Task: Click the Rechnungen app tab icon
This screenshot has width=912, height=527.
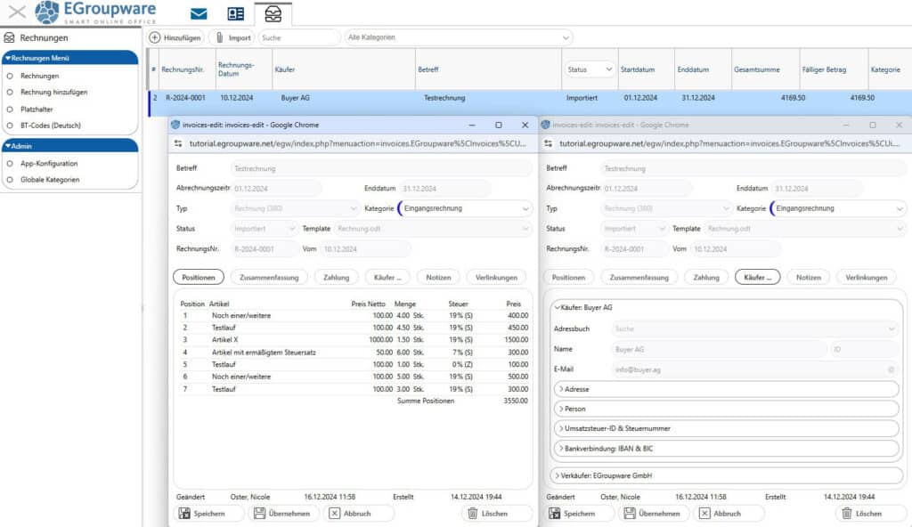Action: 273,14
